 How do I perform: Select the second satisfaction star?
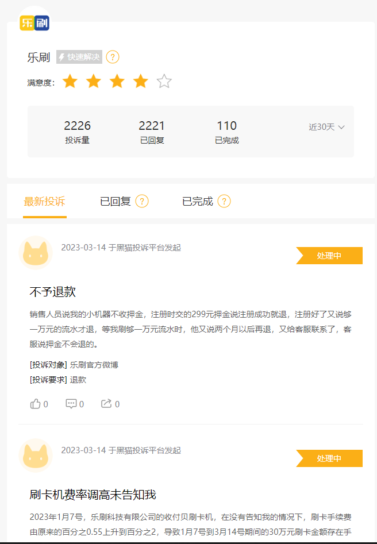pyautogui.click(x=94, y=81)
